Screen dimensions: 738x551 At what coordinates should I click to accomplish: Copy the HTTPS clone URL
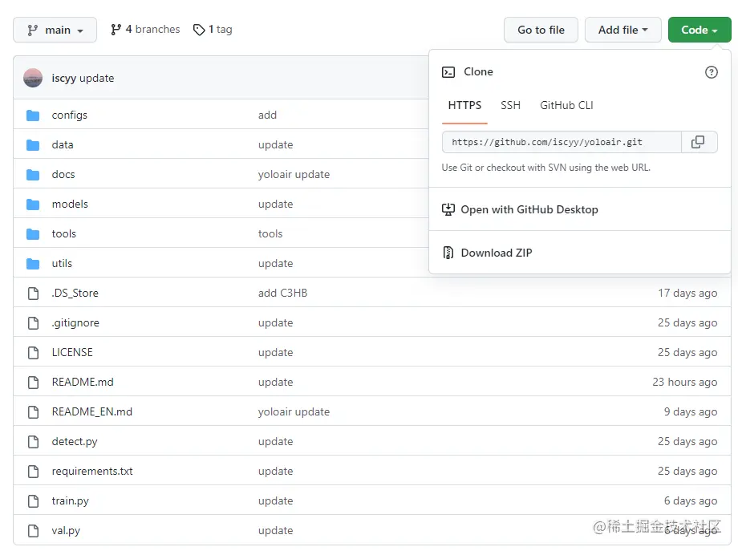[698, 142]
